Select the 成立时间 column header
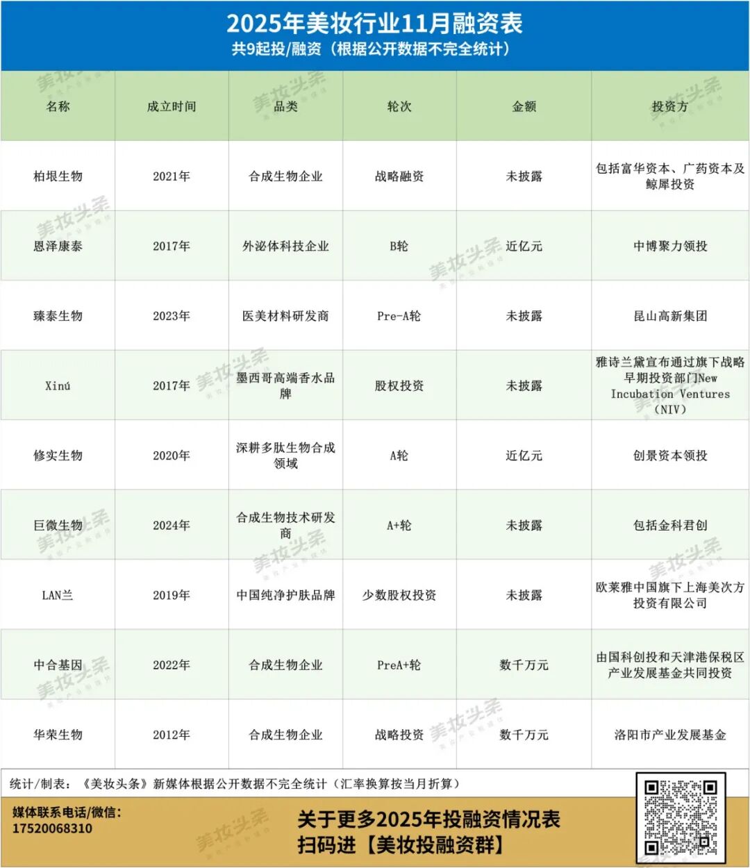750x868 pixels. click(172, 106)
